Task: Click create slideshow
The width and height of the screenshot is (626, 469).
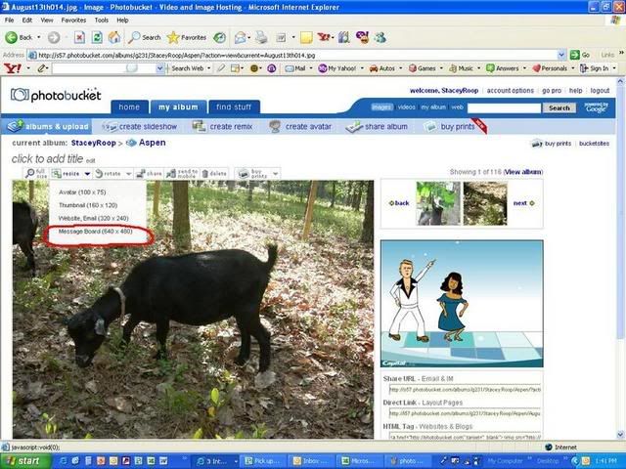Action: (x=139, y=126)
